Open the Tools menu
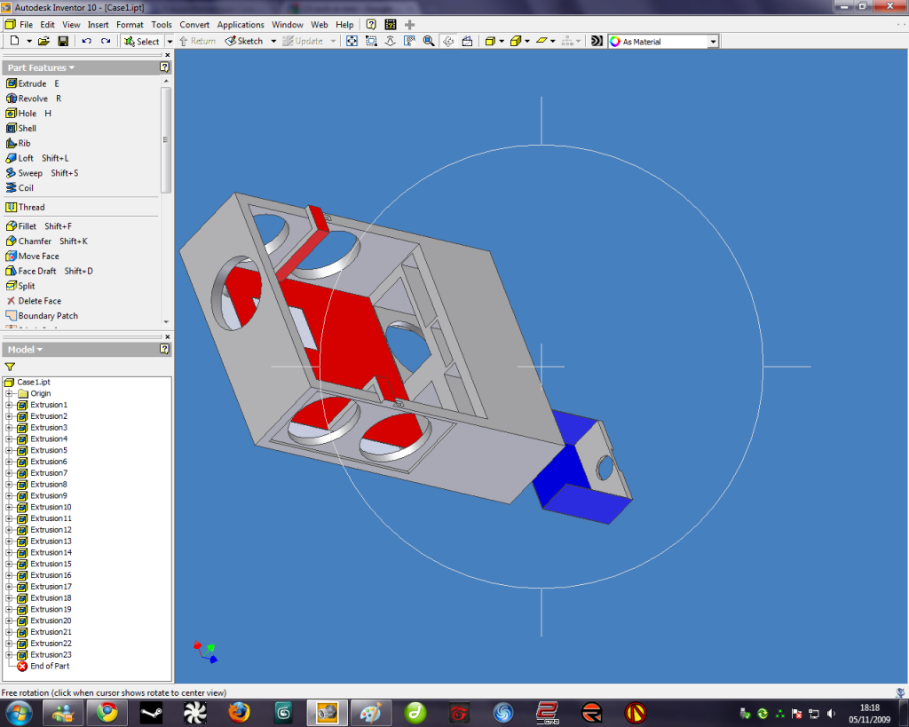Viewport: 909px width, 727px height. (162, 24)
